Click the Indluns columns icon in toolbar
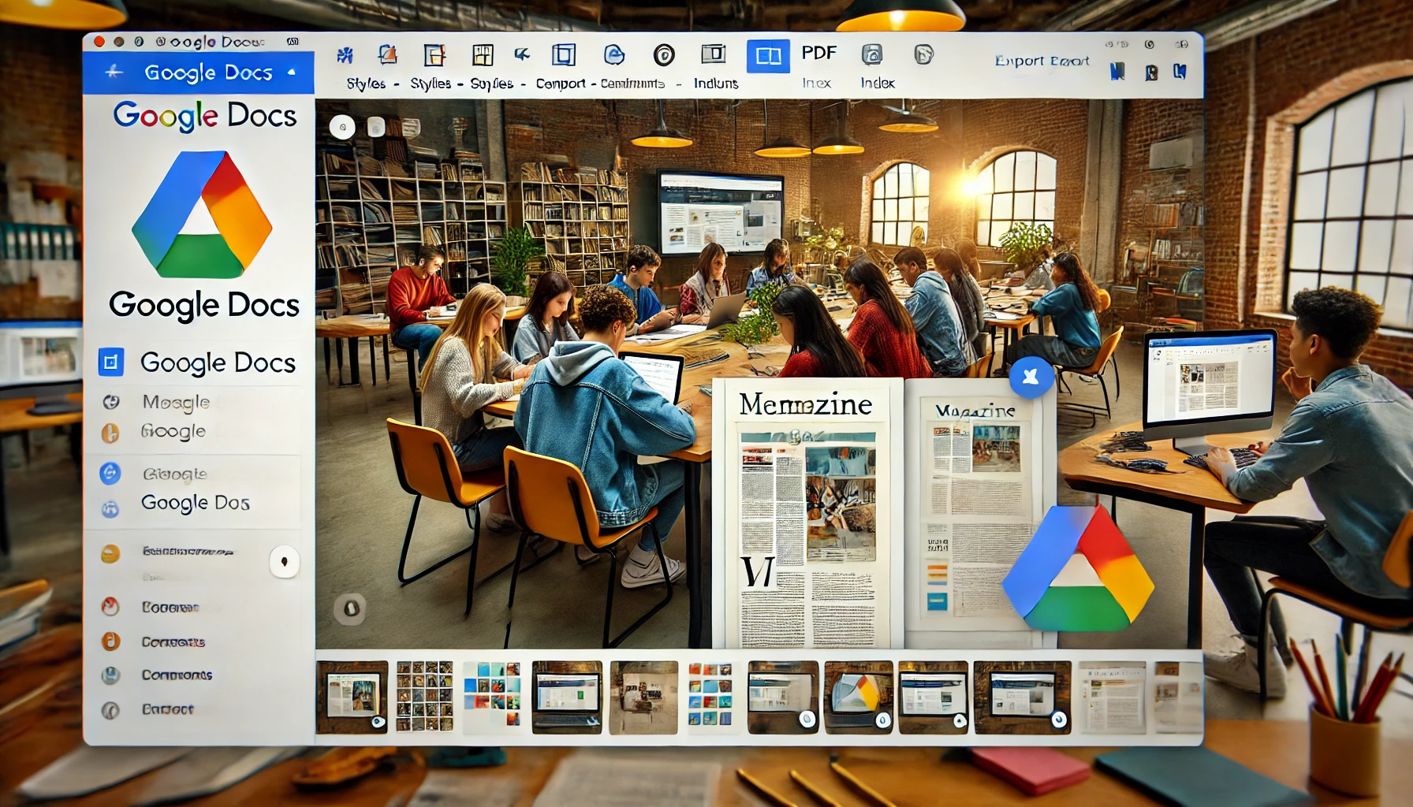This screenshot has width=1413, height=807. pyautogui.click(x=714, y=54)
